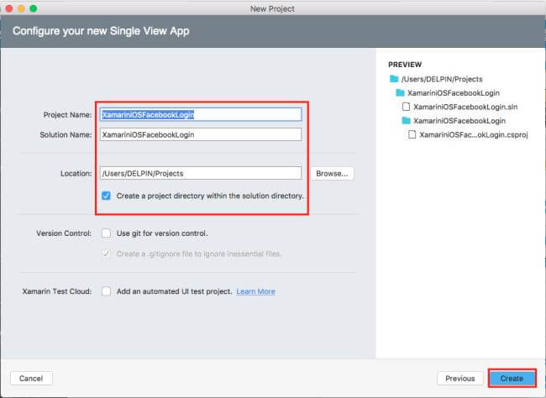Check Add an automated UI test project

click(x=106, y=291)
